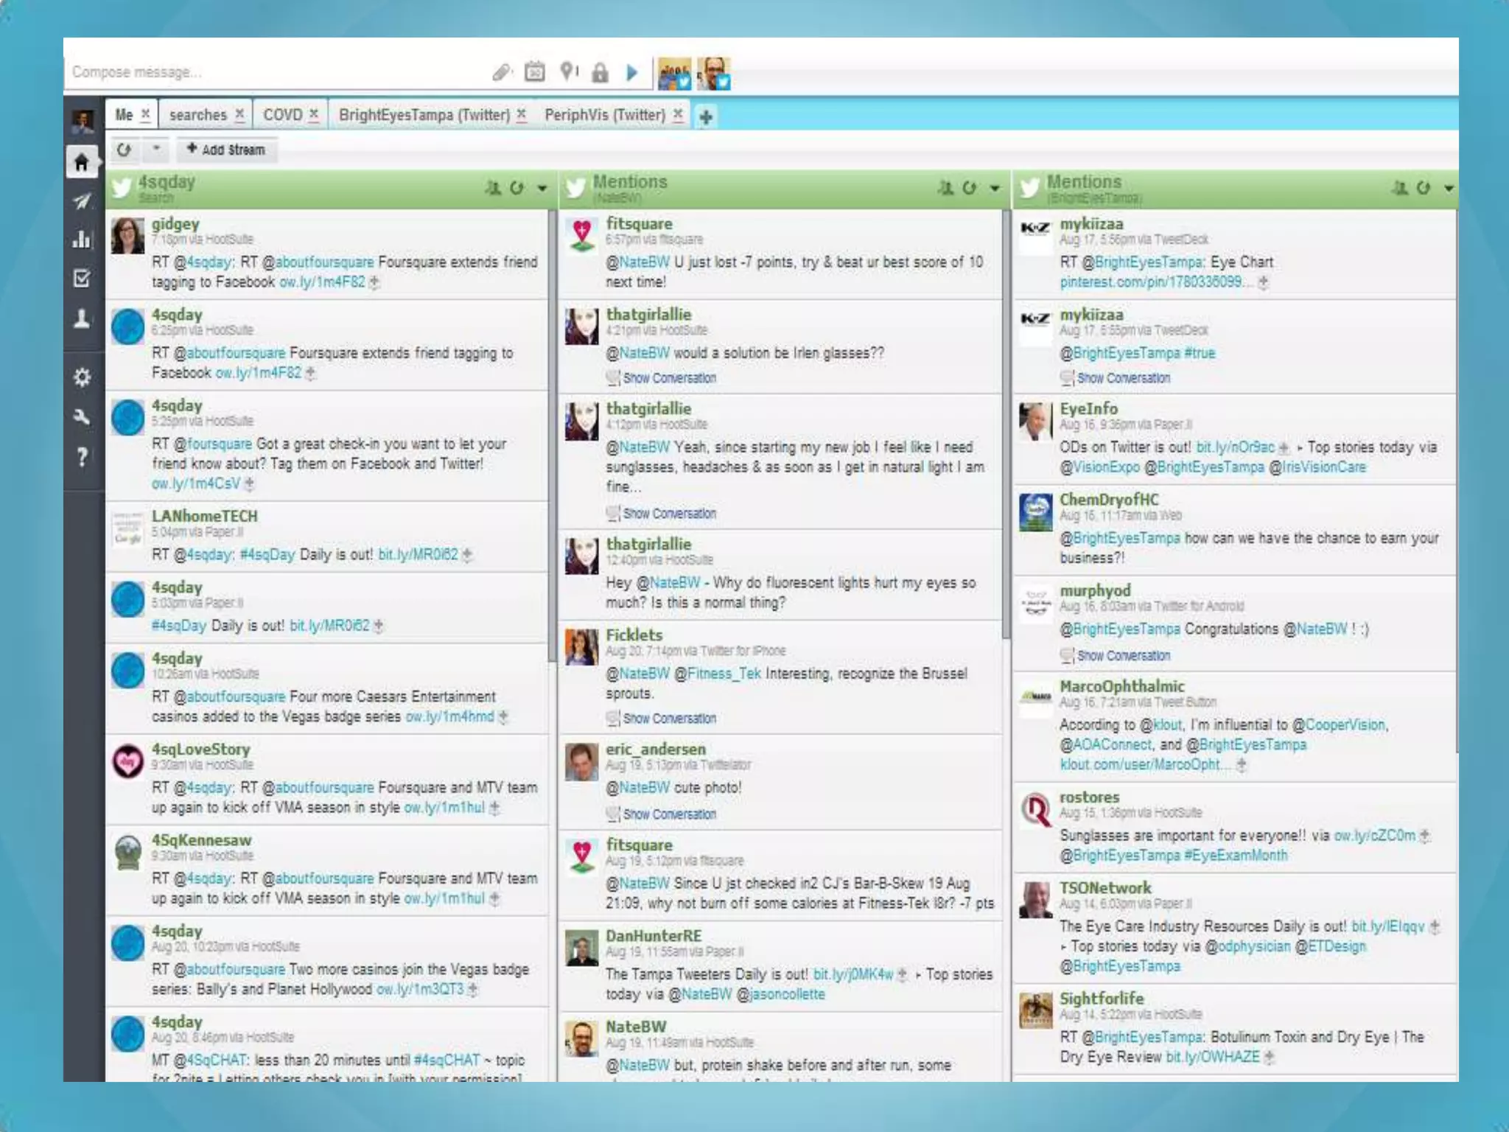Viewport: 1509px width, 1132px height.
Task: Click the attachment paperclip icon in compose bar
Action: pyautogui.click(x=502, y=72)
